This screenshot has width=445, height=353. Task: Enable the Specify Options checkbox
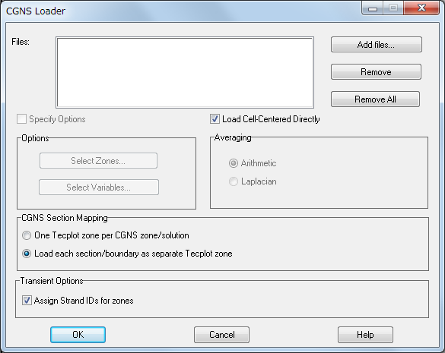tap(21, 119)
